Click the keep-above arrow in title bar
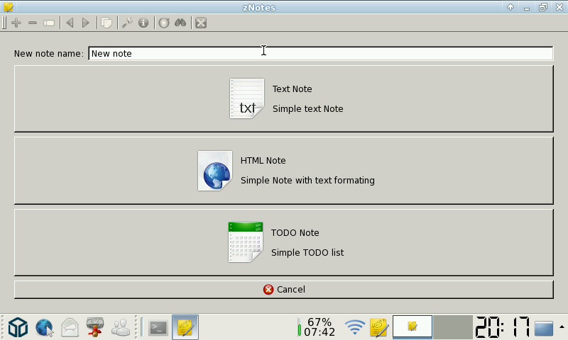This screenshot has height=340, width=568. pos(510,7)
